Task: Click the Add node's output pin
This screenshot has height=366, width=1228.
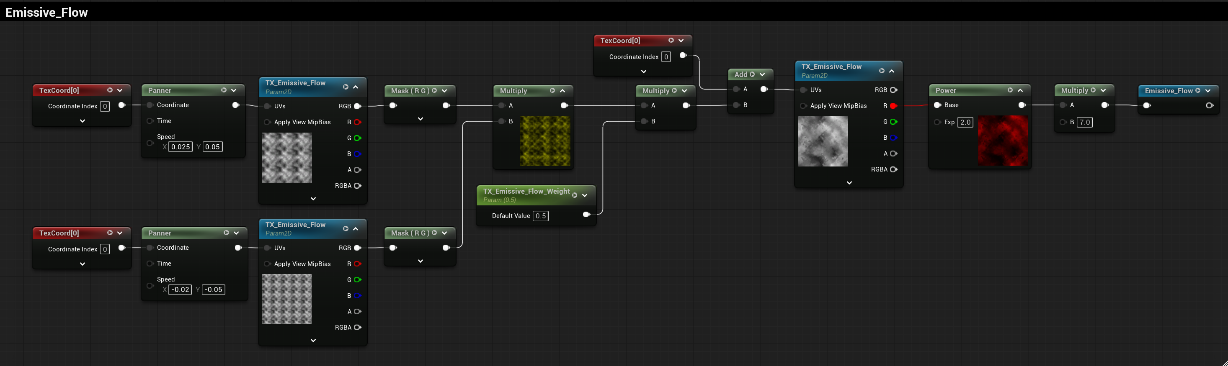Action: pos(764,89)
